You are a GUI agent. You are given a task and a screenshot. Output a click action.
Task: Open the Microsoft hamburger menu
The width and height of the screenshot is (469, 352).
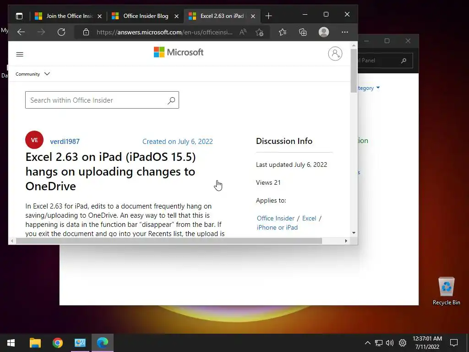click(x=20, y=54)
